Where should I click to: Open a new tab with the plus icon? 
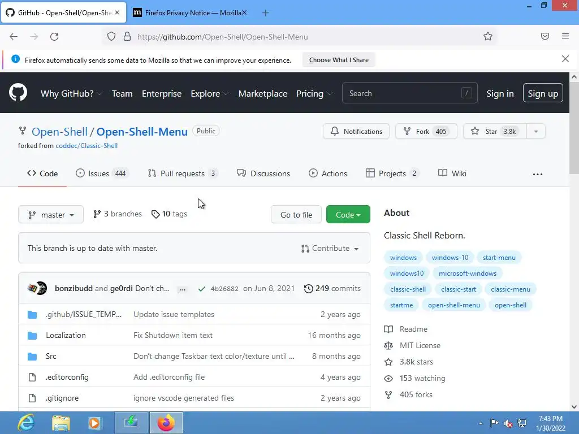[266, 13]
